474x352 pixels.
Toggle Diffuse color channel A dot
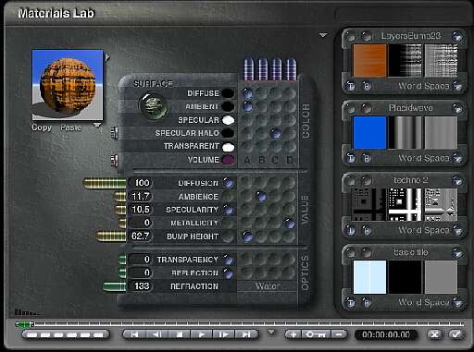(x=247, y=92)
